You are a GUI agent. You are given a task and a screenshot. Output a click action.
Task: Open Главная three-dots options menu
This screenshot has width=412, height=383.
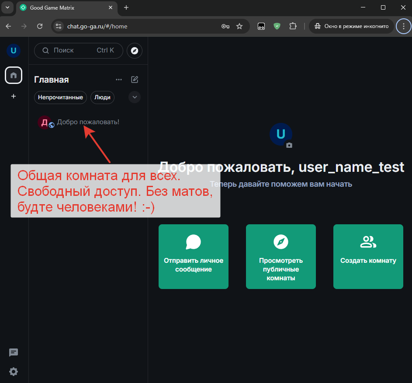[119, 80]
